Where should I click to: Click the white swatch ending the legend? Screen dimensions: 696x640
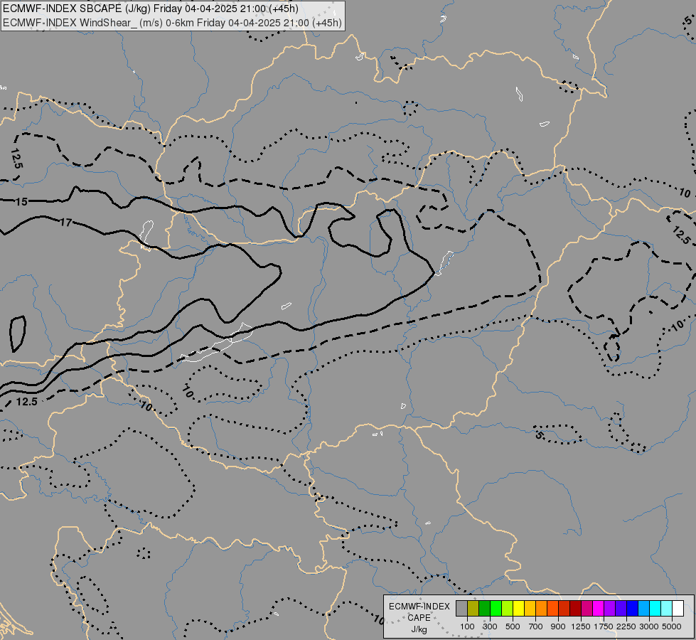click(x=678, y=608)
